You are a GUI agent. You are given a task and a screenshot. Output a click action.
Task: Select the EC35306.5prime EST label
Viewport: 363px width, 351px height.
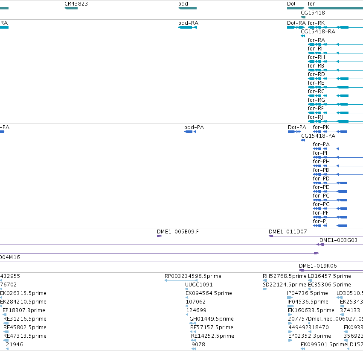click(329, 285)
